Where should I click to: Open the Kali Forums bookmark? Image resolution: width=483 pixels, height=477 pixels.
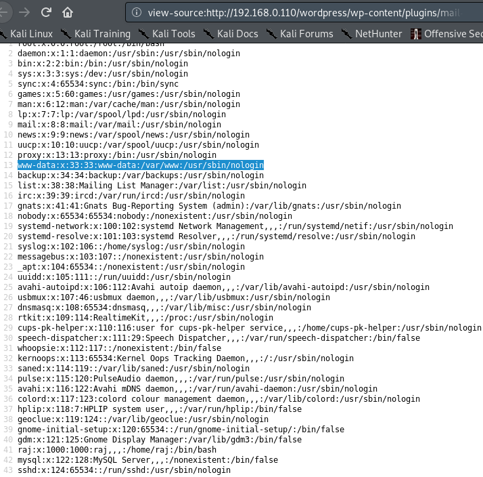pos(300,34)
